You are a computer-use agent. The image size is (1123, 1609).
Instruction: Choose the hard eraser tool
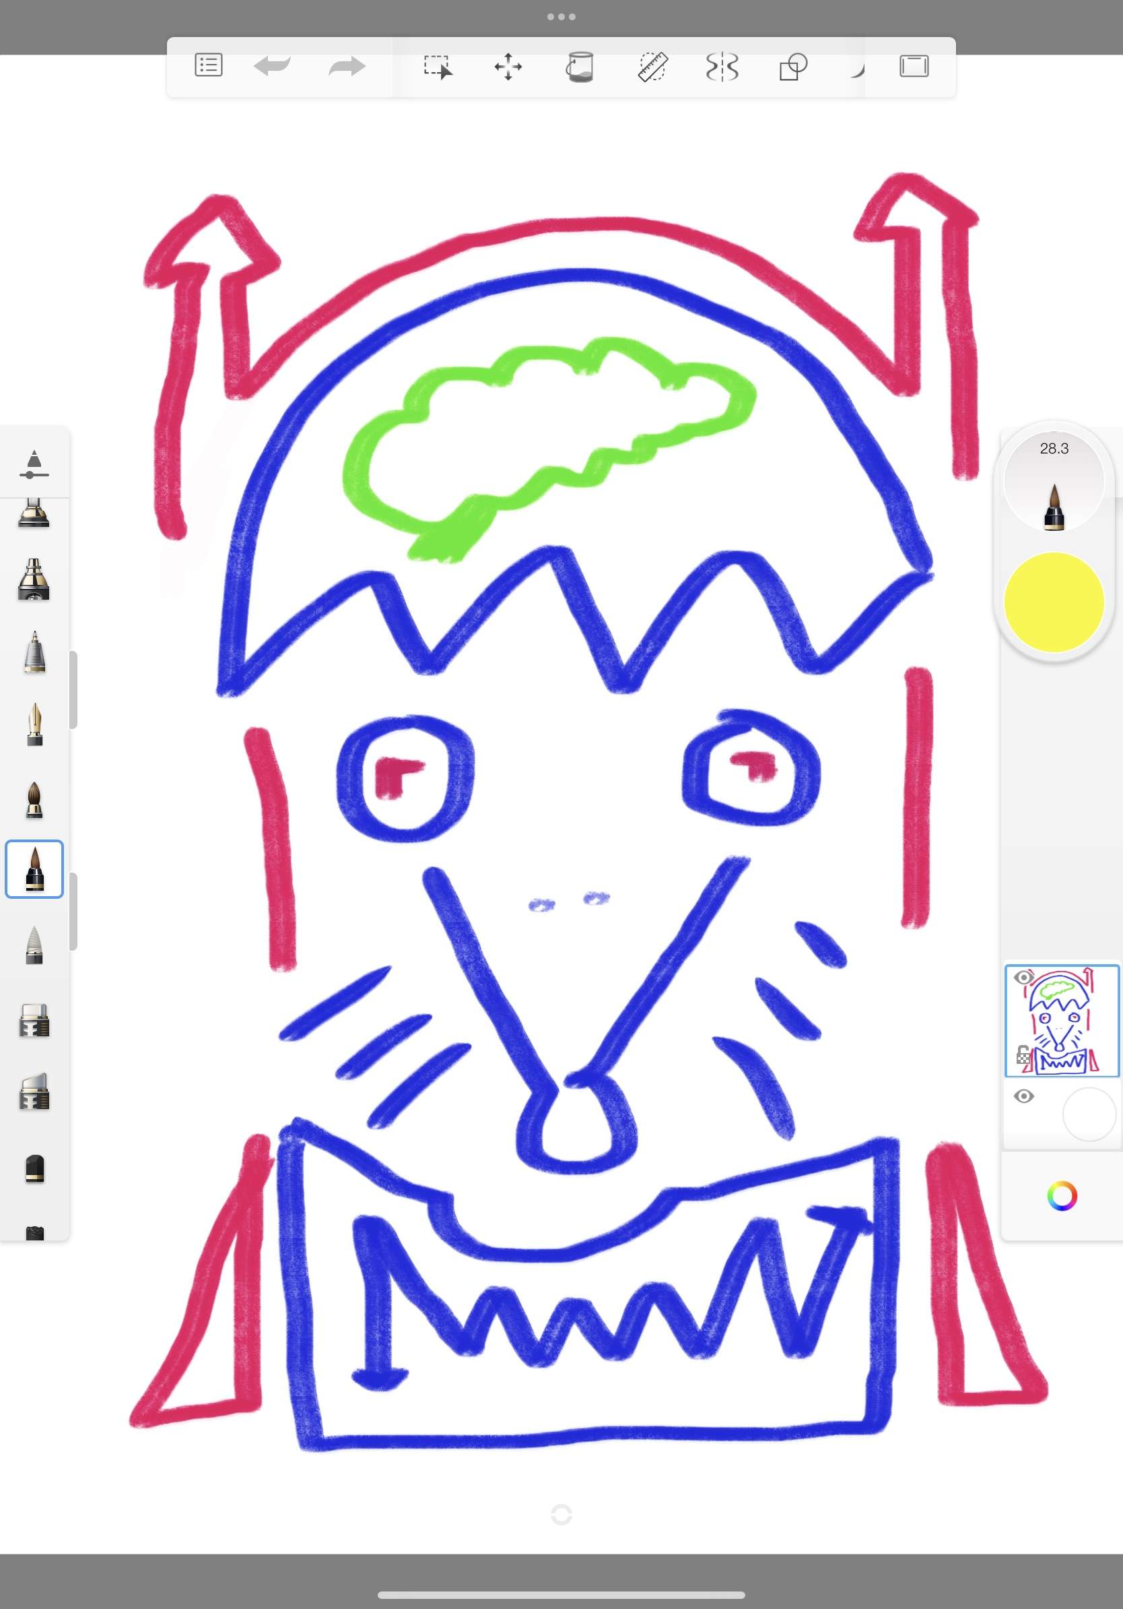pyautogui.click(x=34, y=1021)
